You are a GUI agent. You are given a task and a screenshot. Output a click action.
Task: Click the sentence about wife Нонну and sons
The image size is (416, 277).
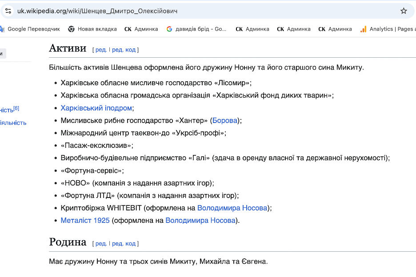tap(158, 261)
